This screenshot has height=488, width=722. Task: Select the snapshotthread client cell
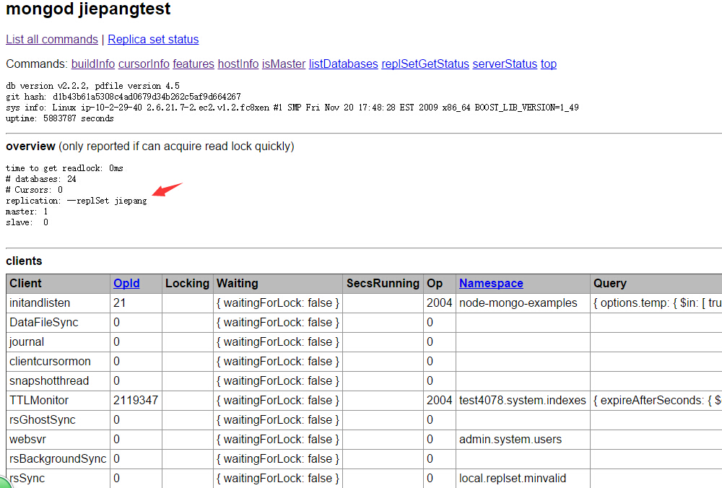click(58, 380)
